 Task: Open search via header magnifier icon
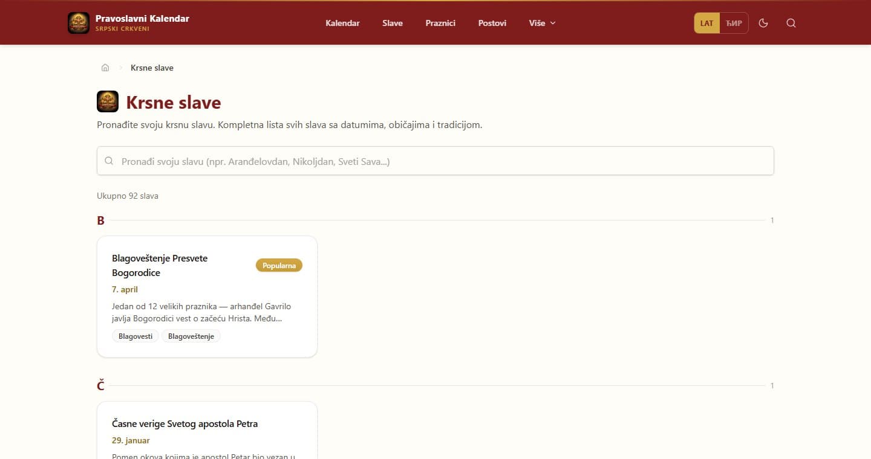pos(791,23)
